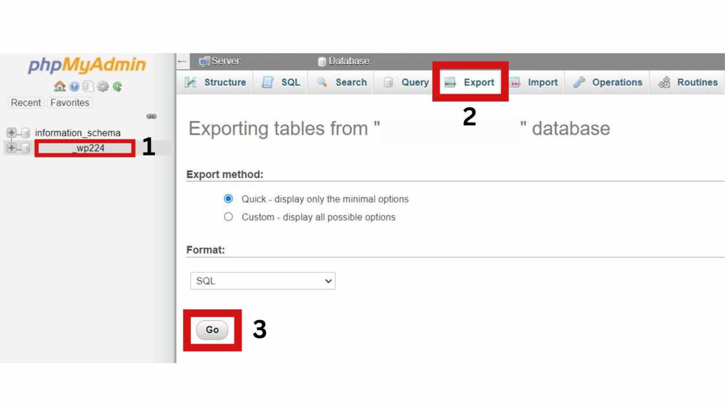Open the Structure tab
The height and width of the screenshot is (408, 725).
point(215,82)
